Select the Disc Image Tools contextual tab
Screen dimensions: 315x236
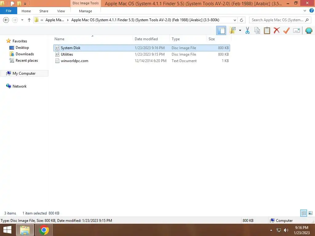[86, 3]
